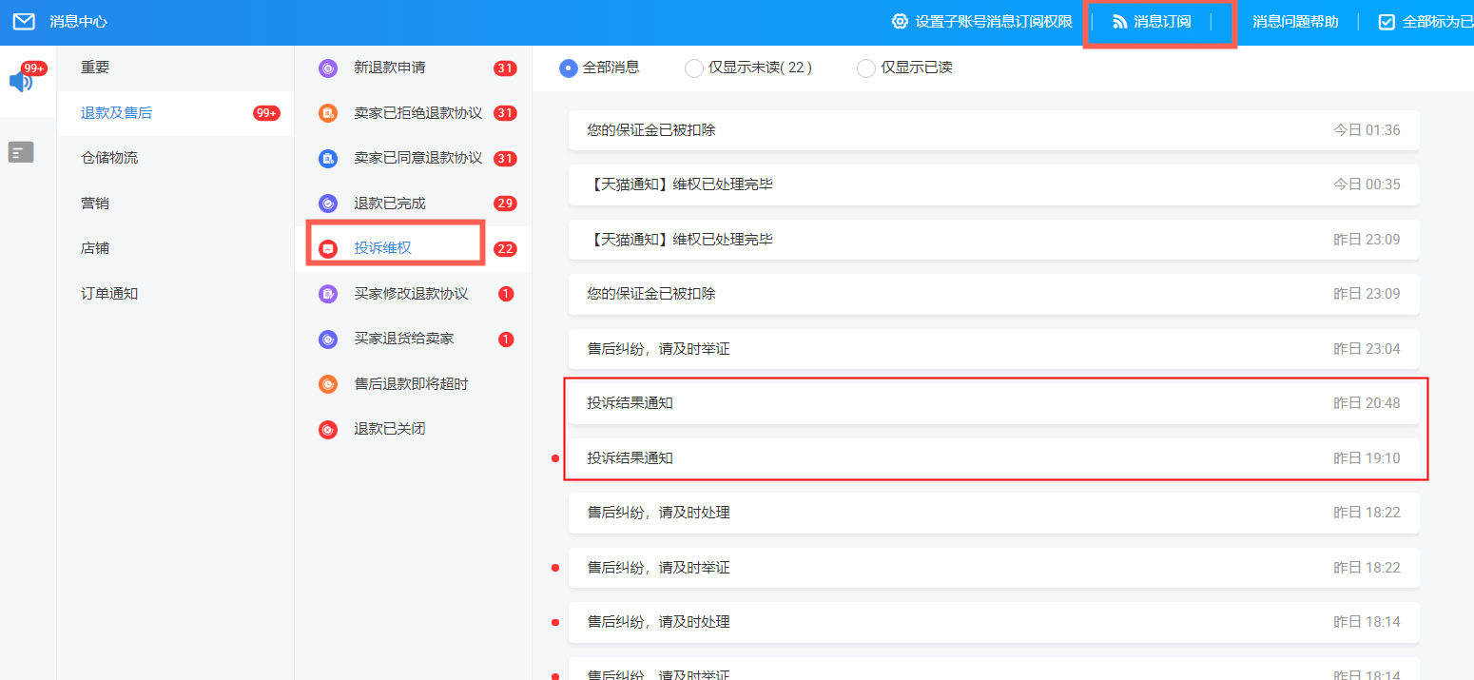Open 您的保证金已被扣除 message from 今日 01:36
The width and height of the screenshot is (1474, 680).
pos(994,130)
